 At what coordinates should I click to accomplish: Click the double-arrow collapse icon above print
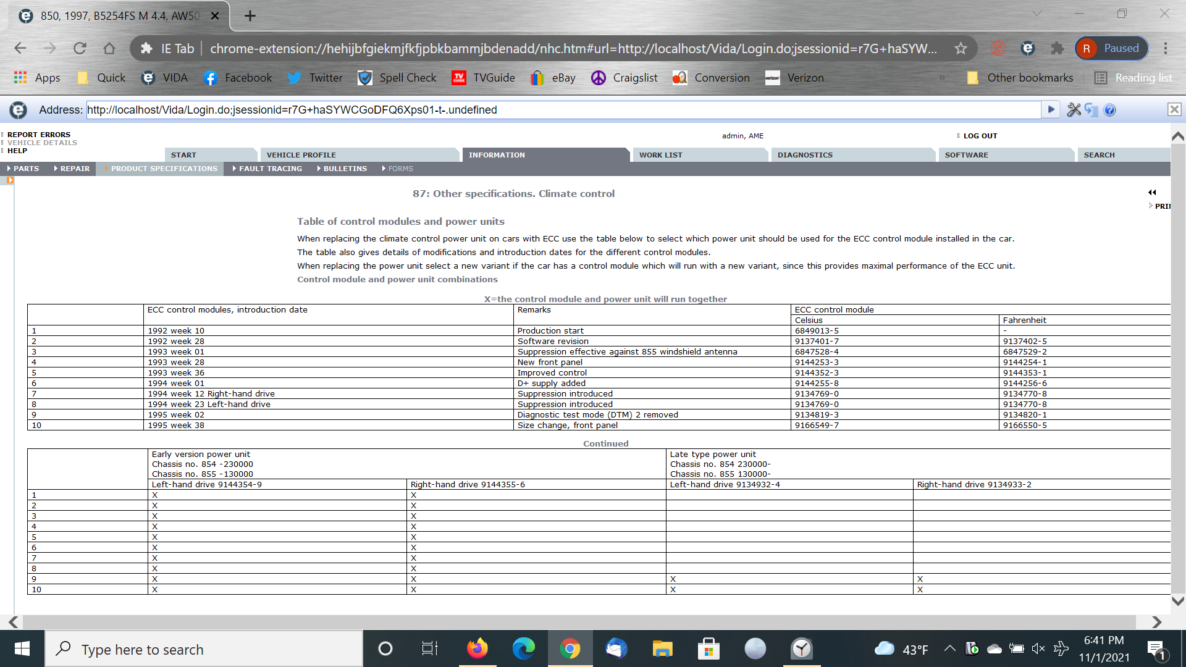(1152, 193)
